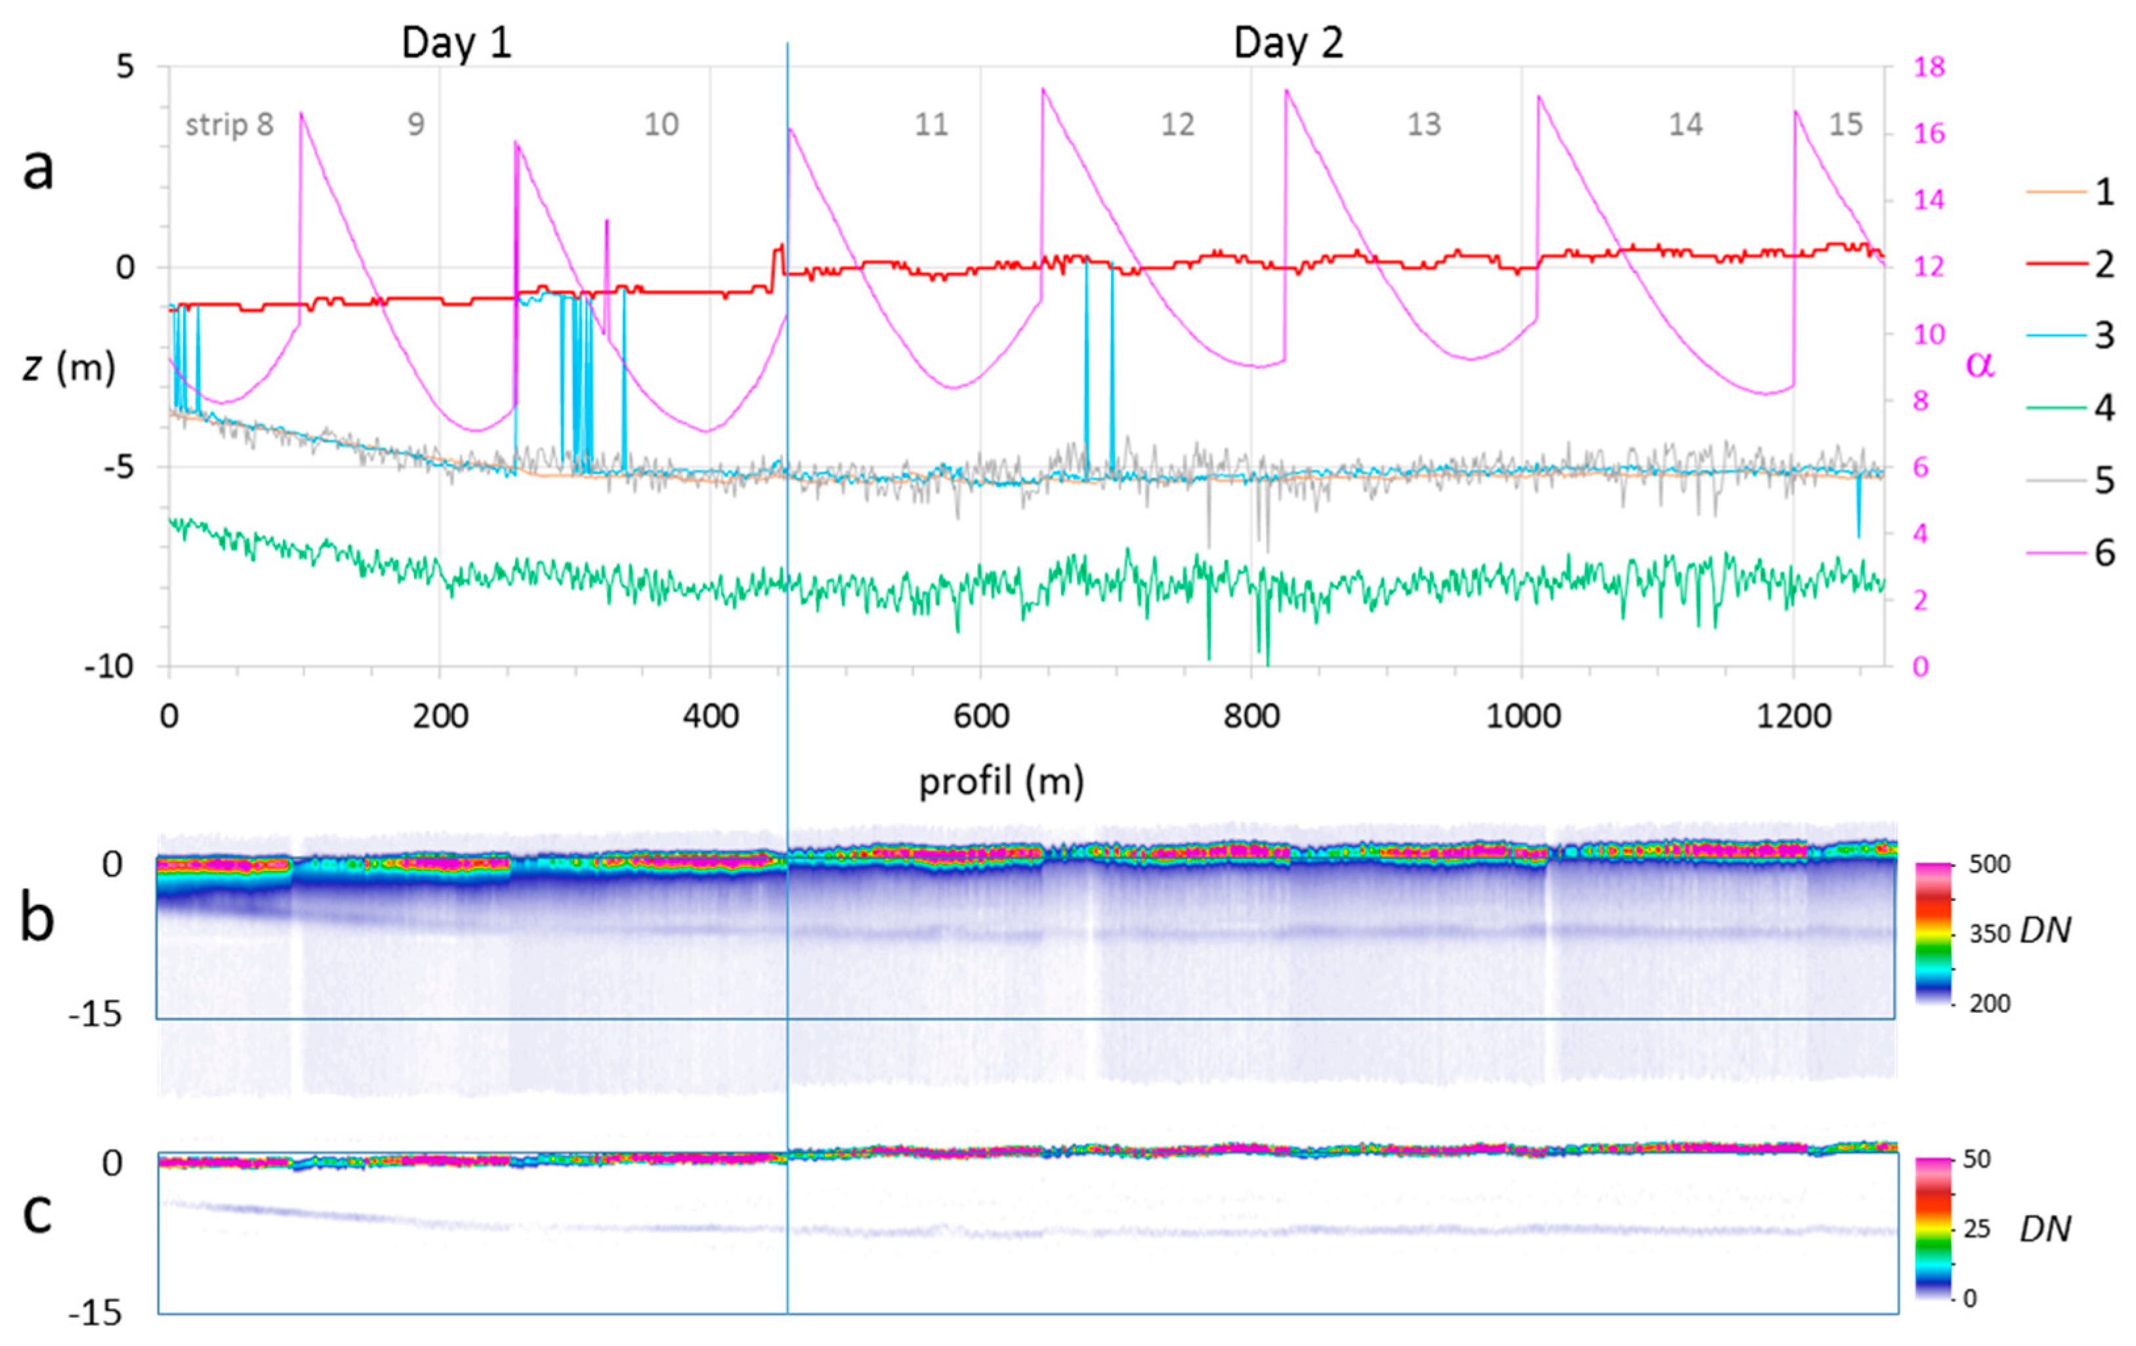This screenshot has width=2136, height=1346.
Task: Click panel b colorbar value 200
Action: click(x=1989, y=1003)
